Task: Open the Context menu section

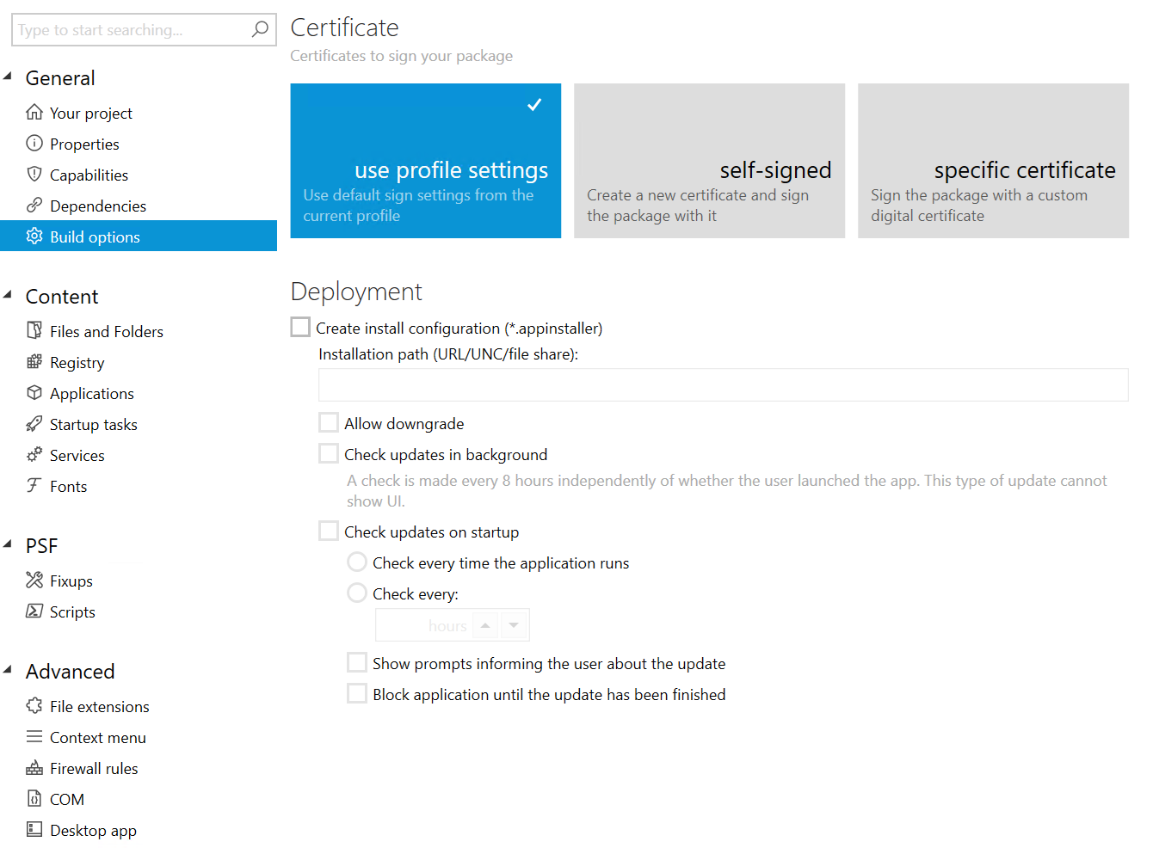Action: pos(97,737)
